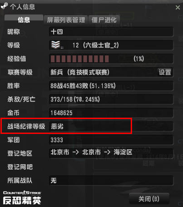Click the 杀敌/死亡 field showing 373/158
The height and width of the screenshot is (207, 183).
tap(111, 99)
